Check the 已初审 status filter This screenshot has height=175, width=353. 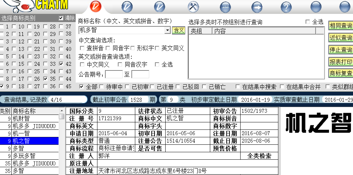127,86
